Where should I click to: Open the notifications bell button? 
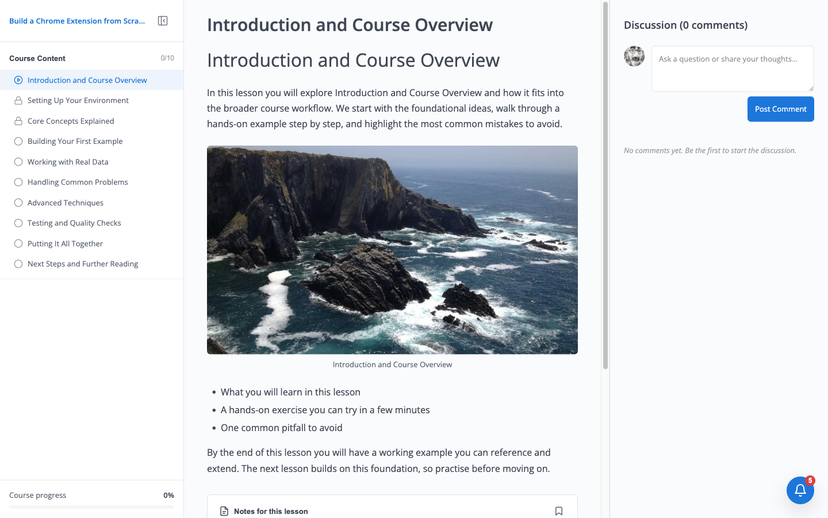(x=800, y=490)
